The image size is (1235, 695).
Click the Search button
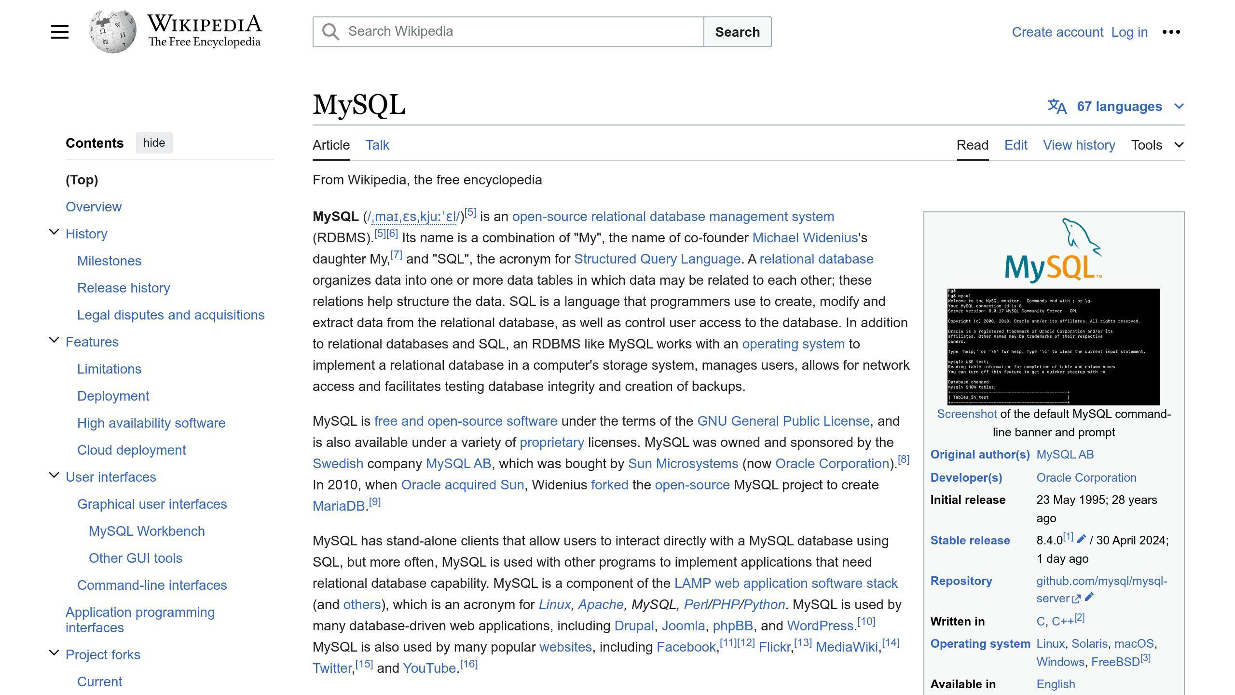point(737,32)
